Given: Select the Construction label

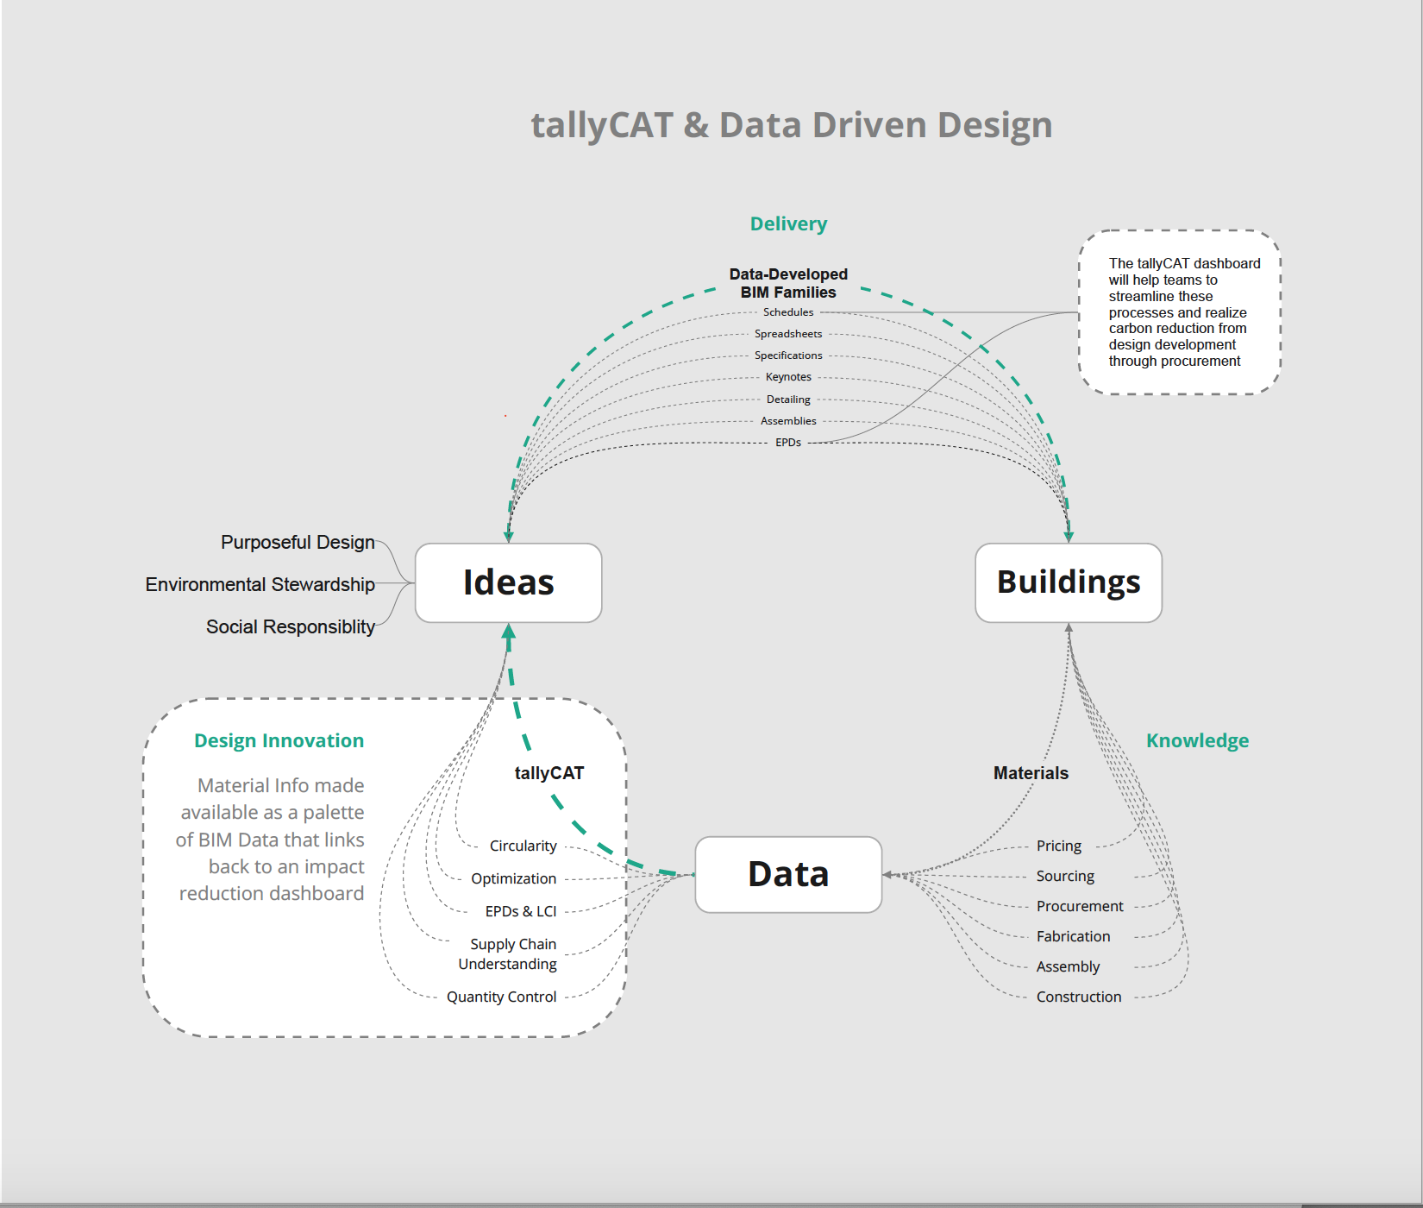Looking at the screenshot, I should click(x=1079, y=997).
